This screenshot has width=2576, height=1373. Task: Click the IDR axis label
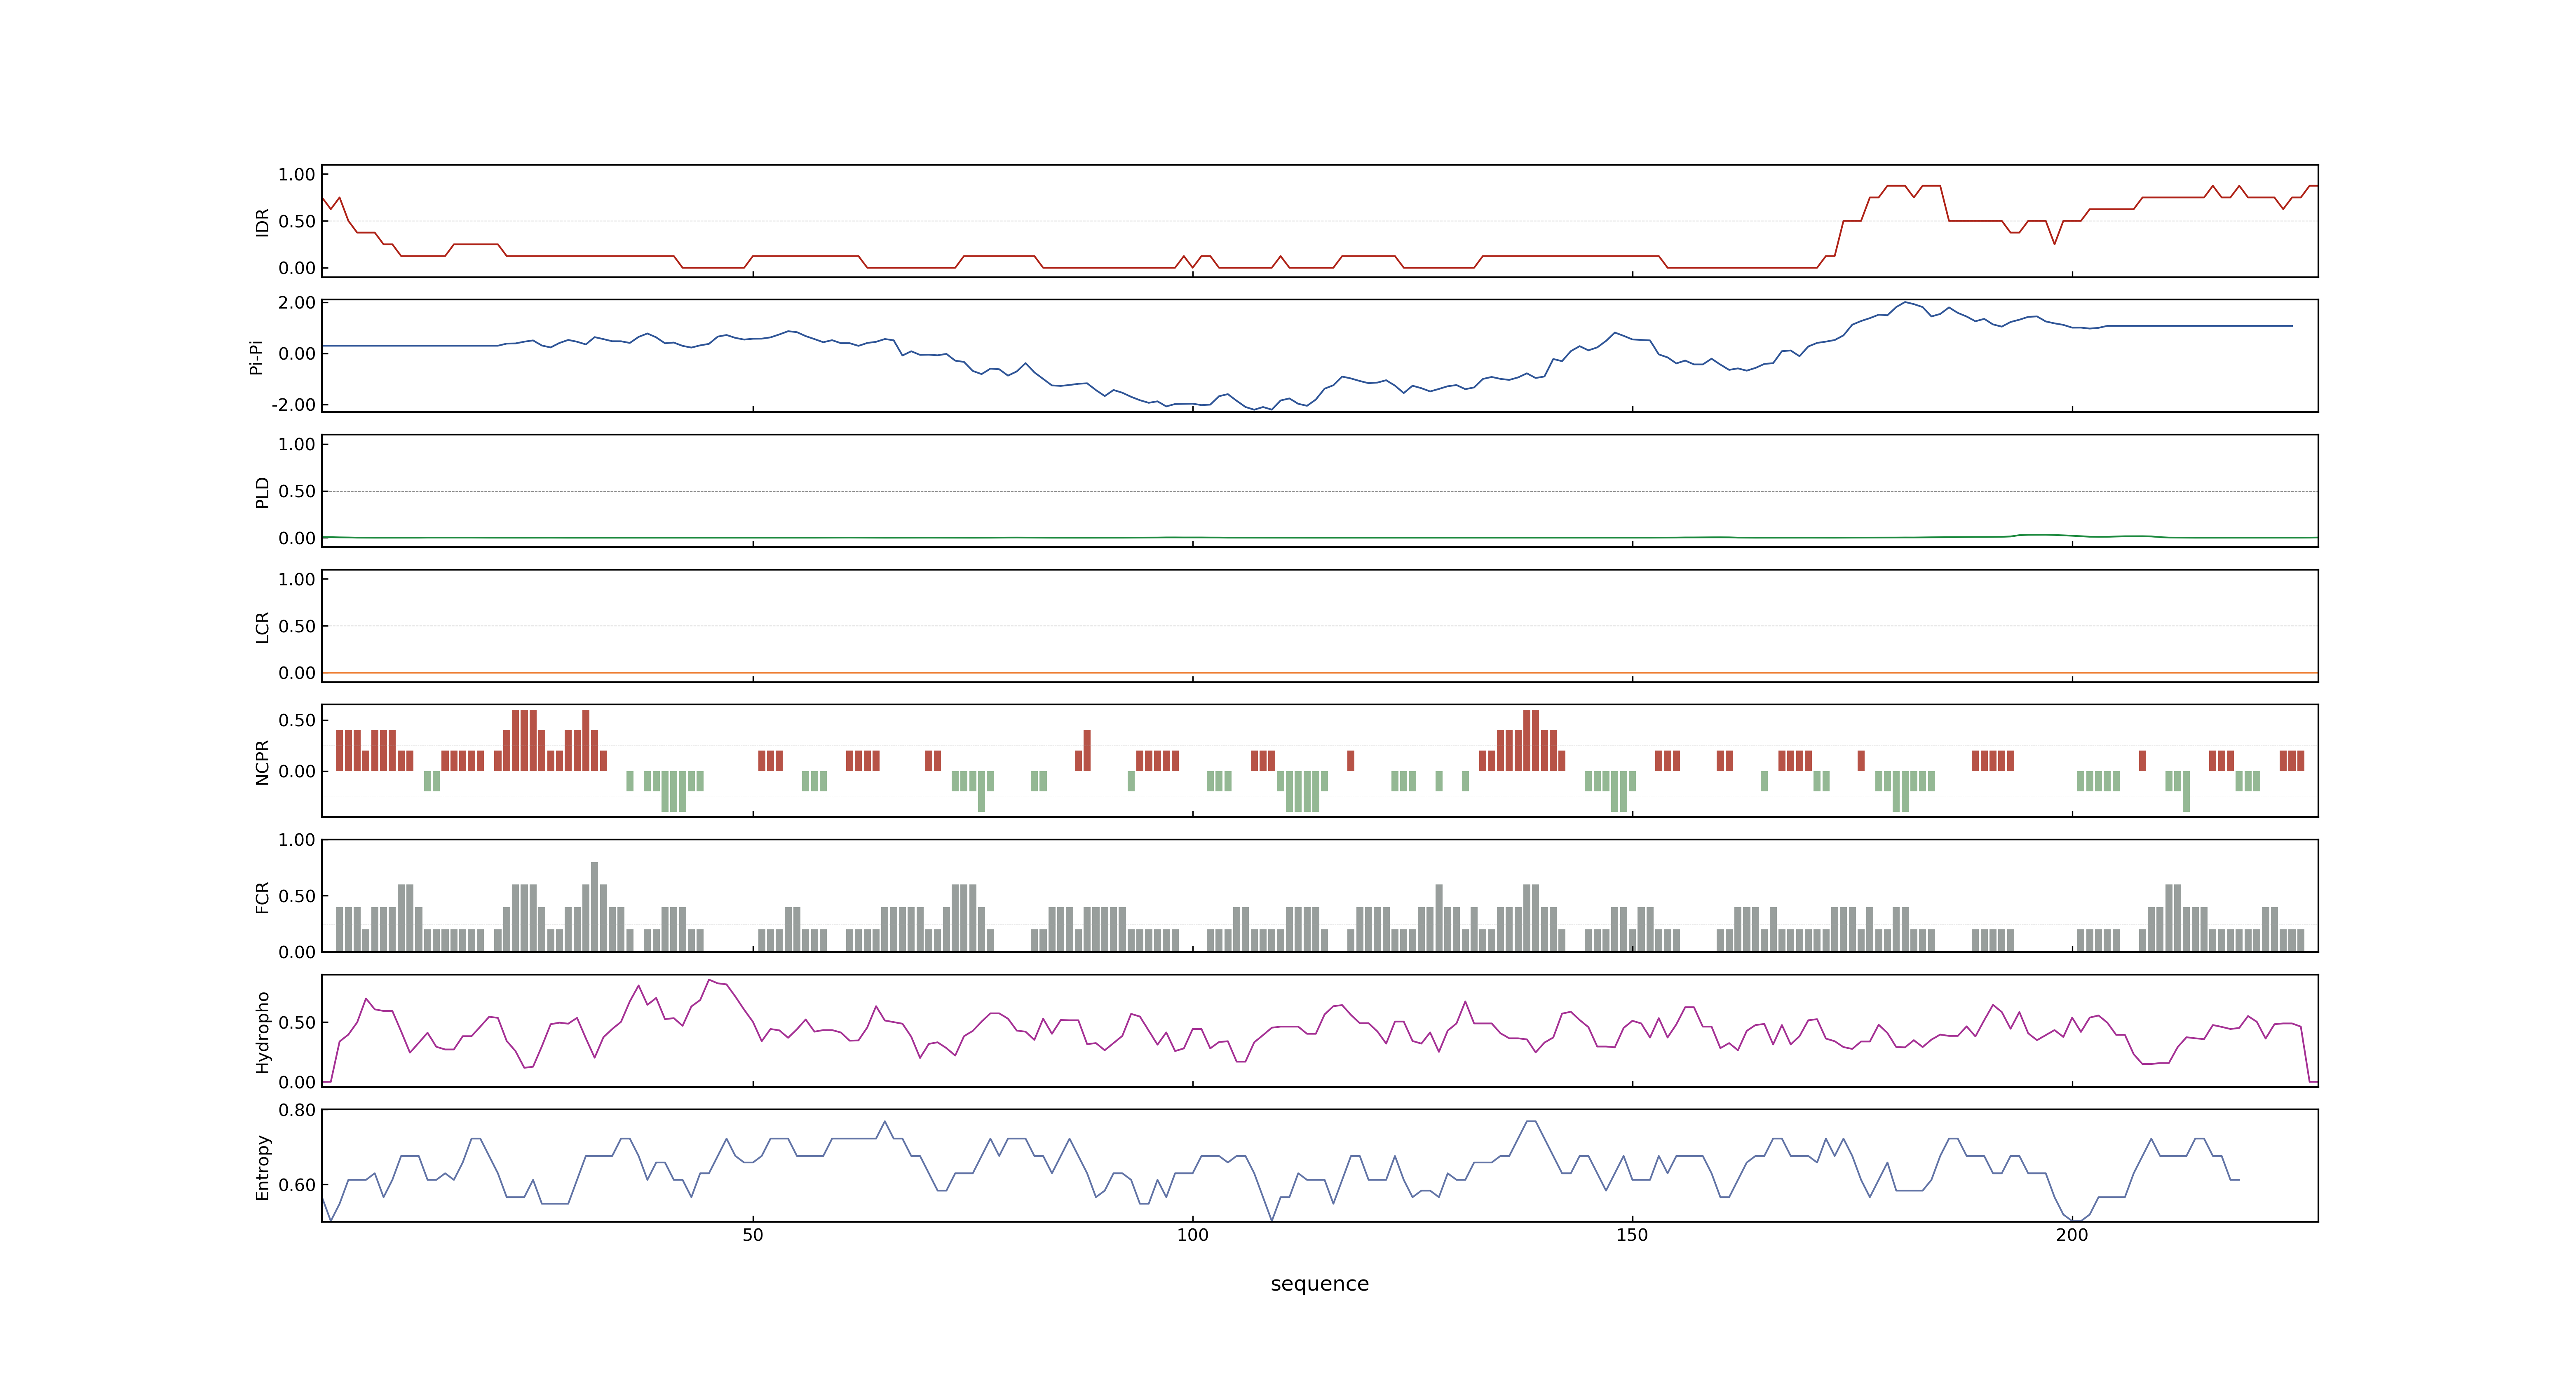coord(262,222)
